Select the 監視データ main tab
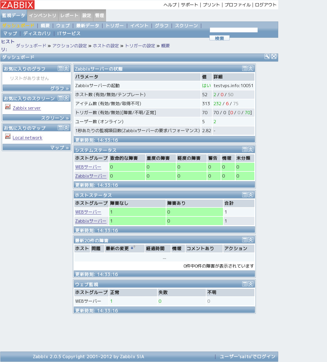The width and height of the screenshot is (327, 362). (x=14, y=15)
